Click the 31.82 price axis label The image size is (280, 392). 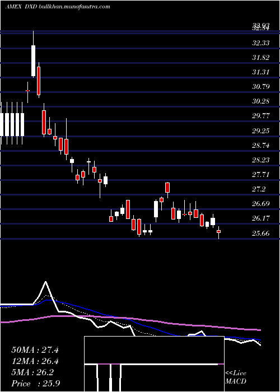coord(261,58)
